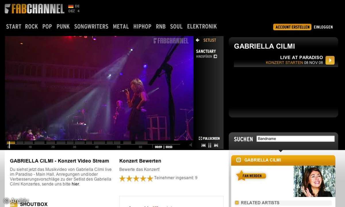Click timeline marker at 30
The width and height of the screenshot is (345, 207).
coord(74,147)
